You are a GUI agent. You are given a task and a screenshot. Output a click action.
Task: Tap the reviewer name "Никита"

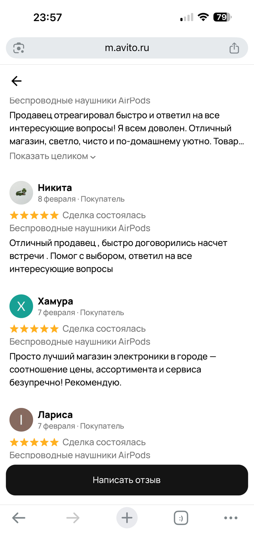pos(55,188)
